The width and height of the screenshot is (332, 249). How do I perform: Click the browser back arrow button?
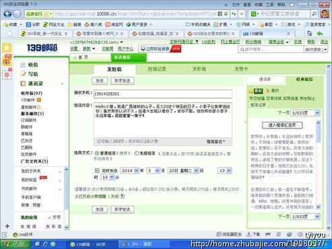coord(7,14)
